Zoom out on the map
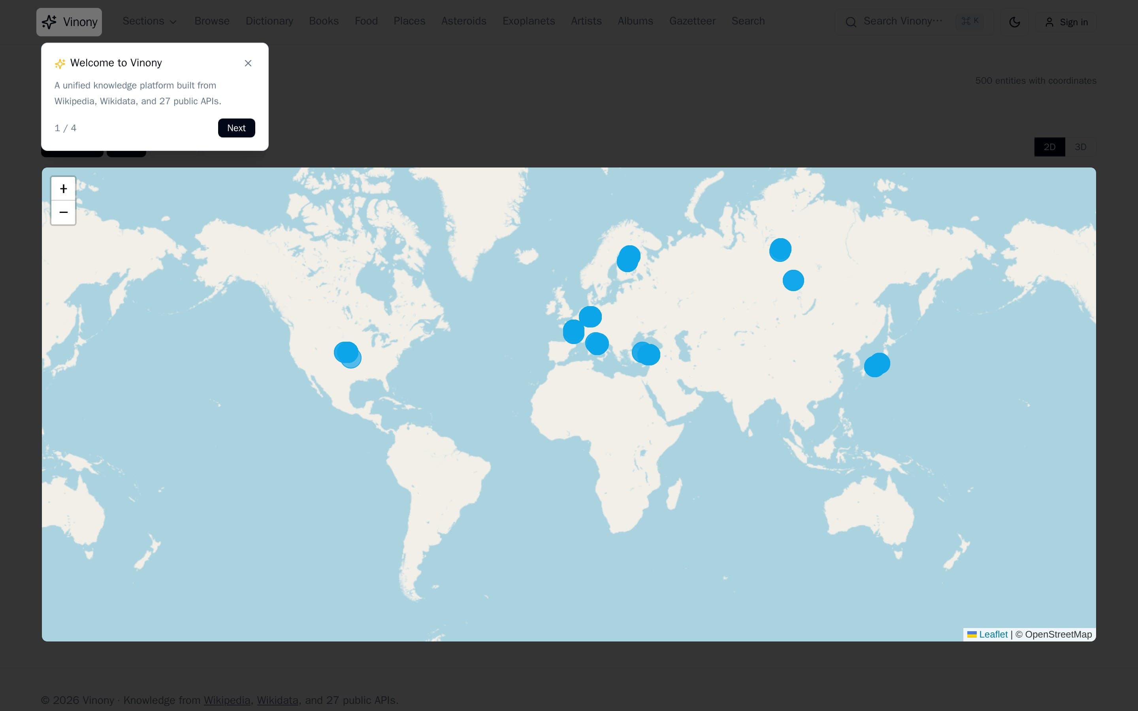This screenshot has height=711, width=1138. click(x=64, y=213)
